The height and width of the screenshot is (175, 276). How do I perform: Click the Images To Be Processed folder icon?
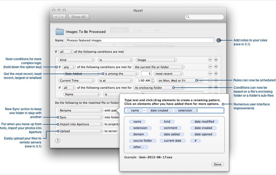click(60, 31)
